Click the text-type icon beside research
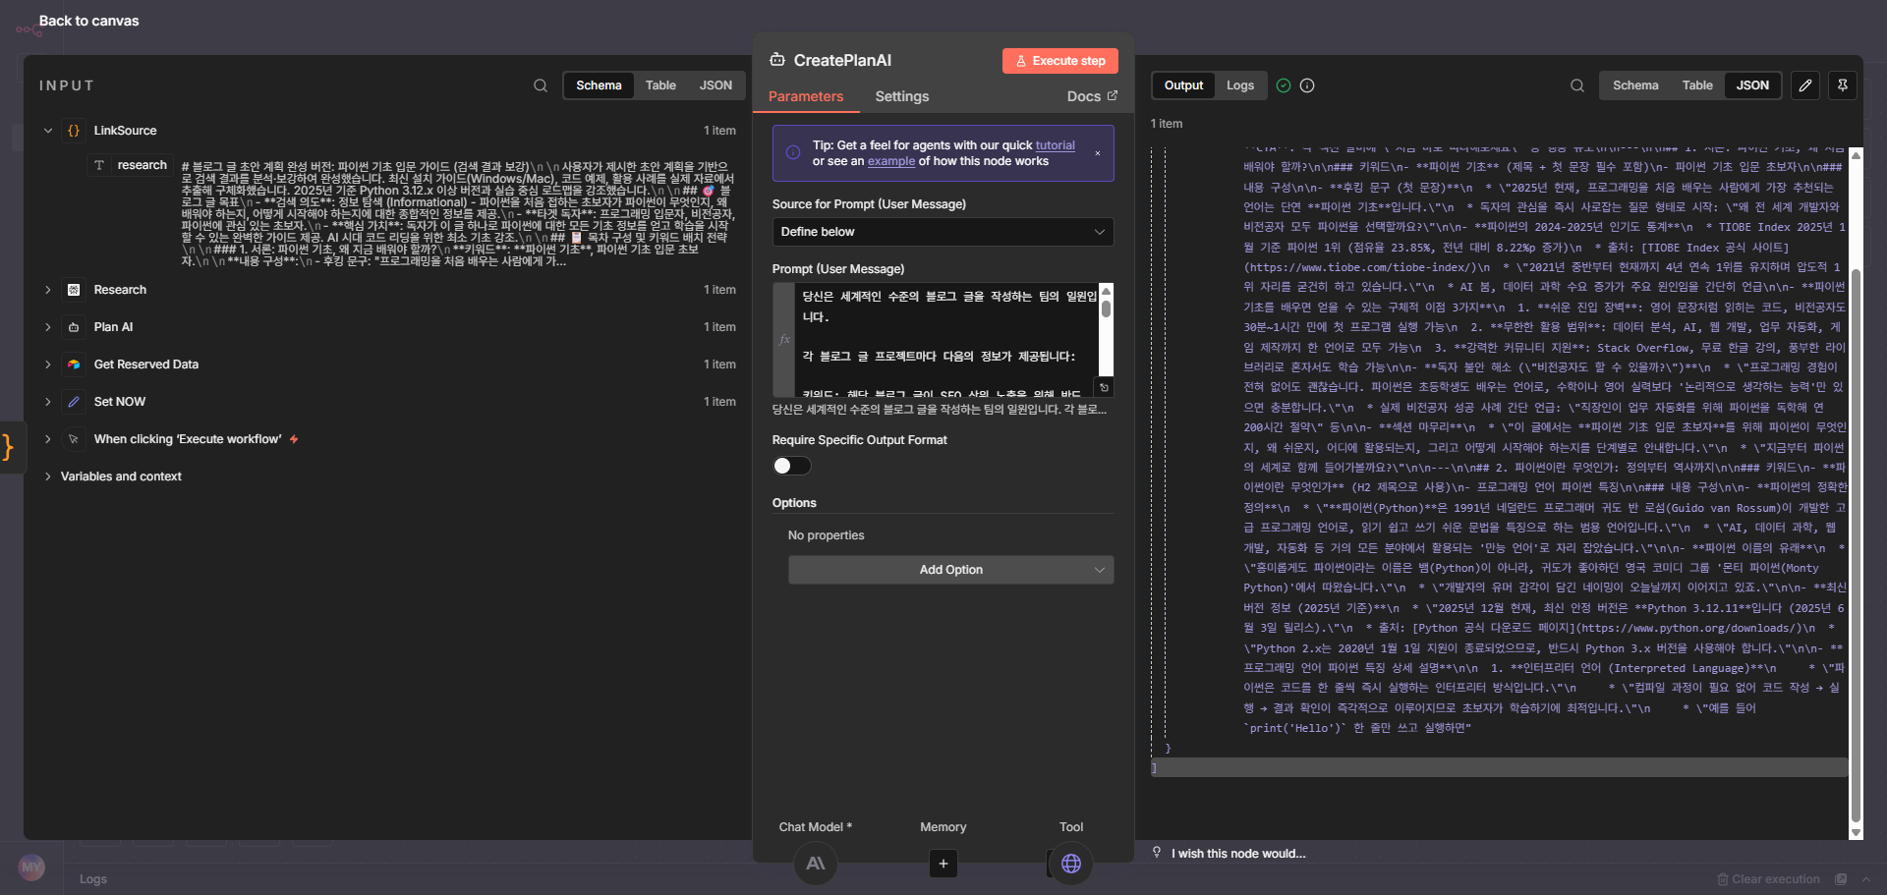1887x895 pixels. click(99, 165)
